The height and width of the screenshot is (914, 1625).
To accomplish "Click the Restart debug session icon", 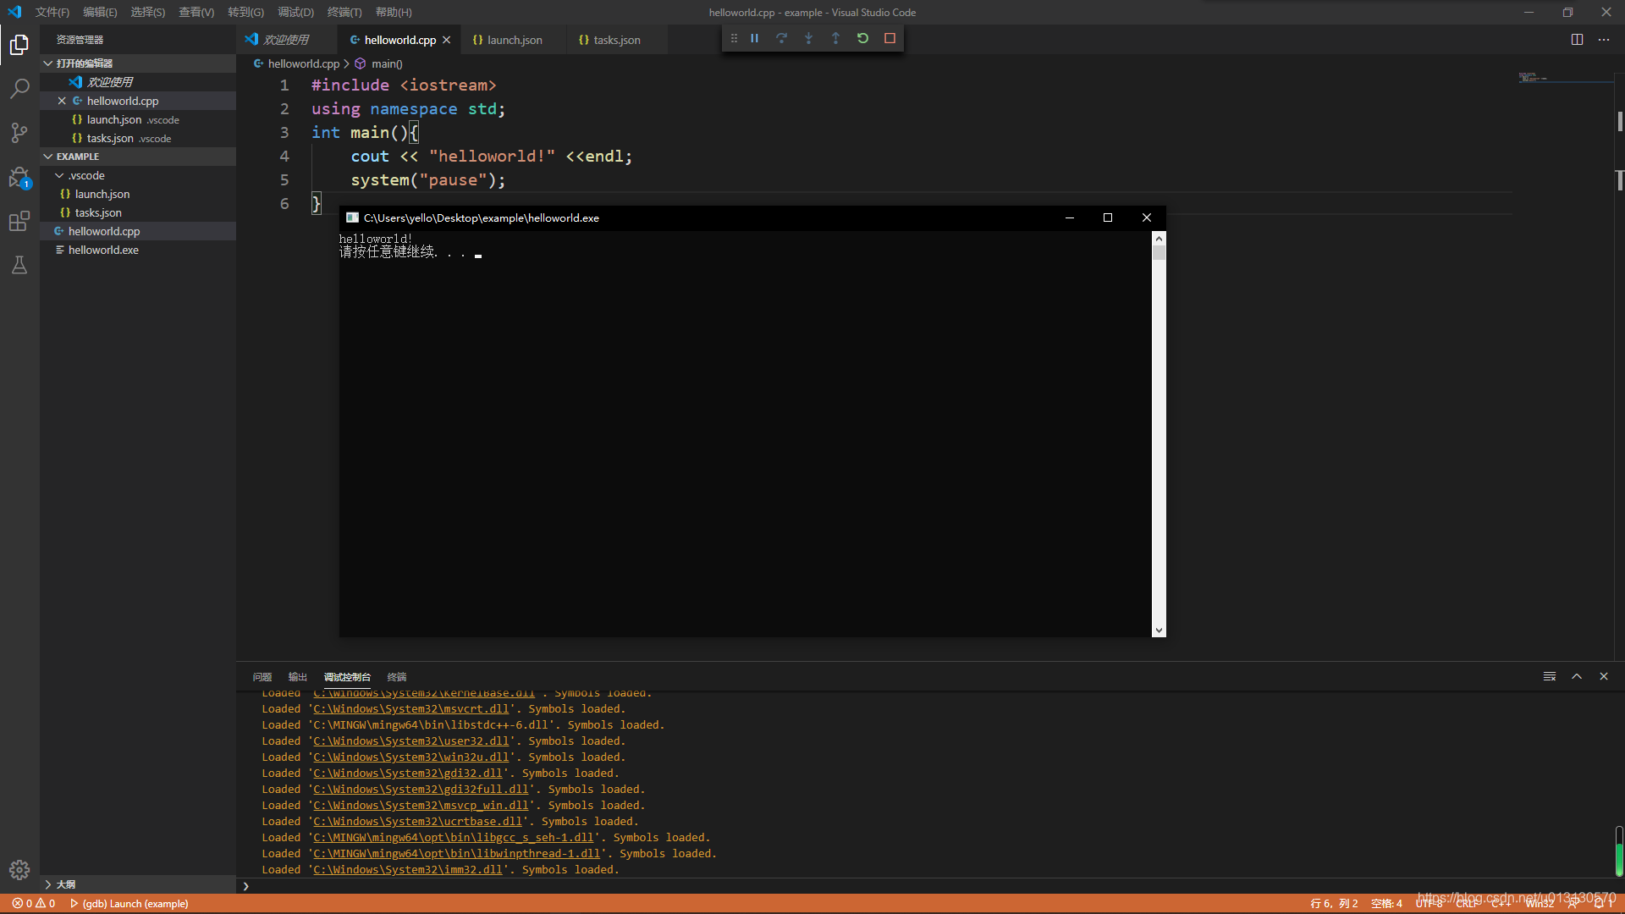I will click(x=862, y=37).
